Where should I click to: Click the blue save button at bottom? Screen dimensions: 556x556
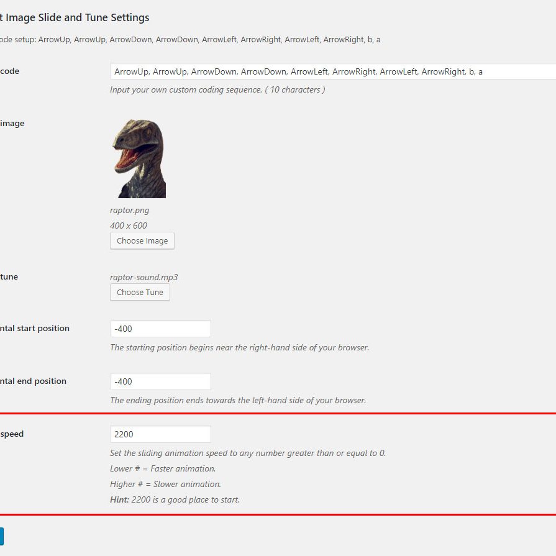(x=1, y=537)
